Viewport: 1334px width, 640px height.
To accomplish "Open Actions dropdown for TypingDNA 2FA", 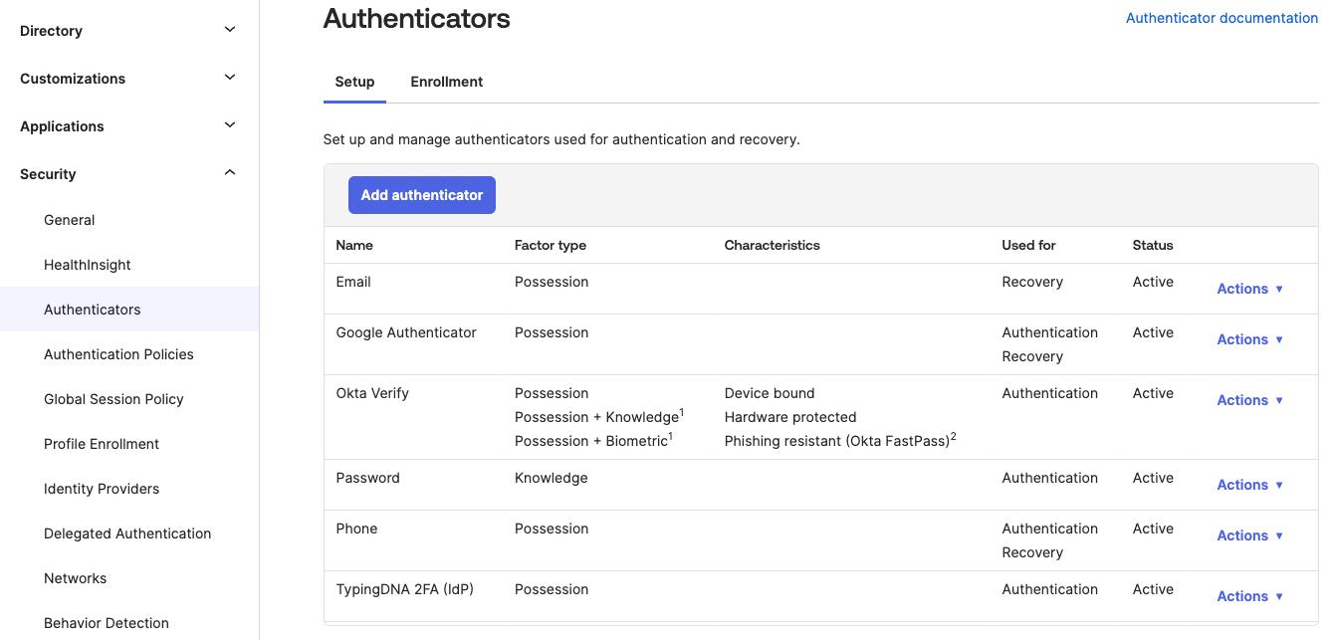I will (x=1250, y=596).
